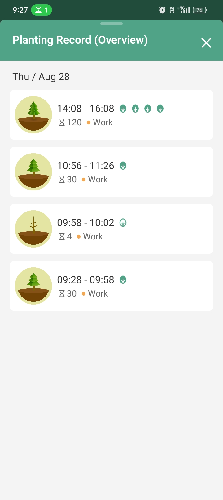Click the leaf coin icon beside 09:28 - 09:58
Screen dimensions: 223x500
(123, 280)
